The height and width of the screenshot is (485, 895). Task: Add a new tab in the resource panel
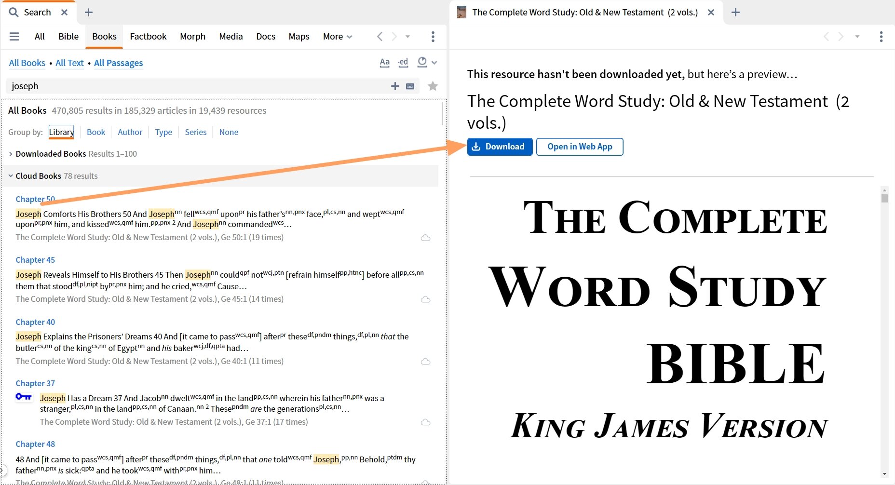[735, 13]
